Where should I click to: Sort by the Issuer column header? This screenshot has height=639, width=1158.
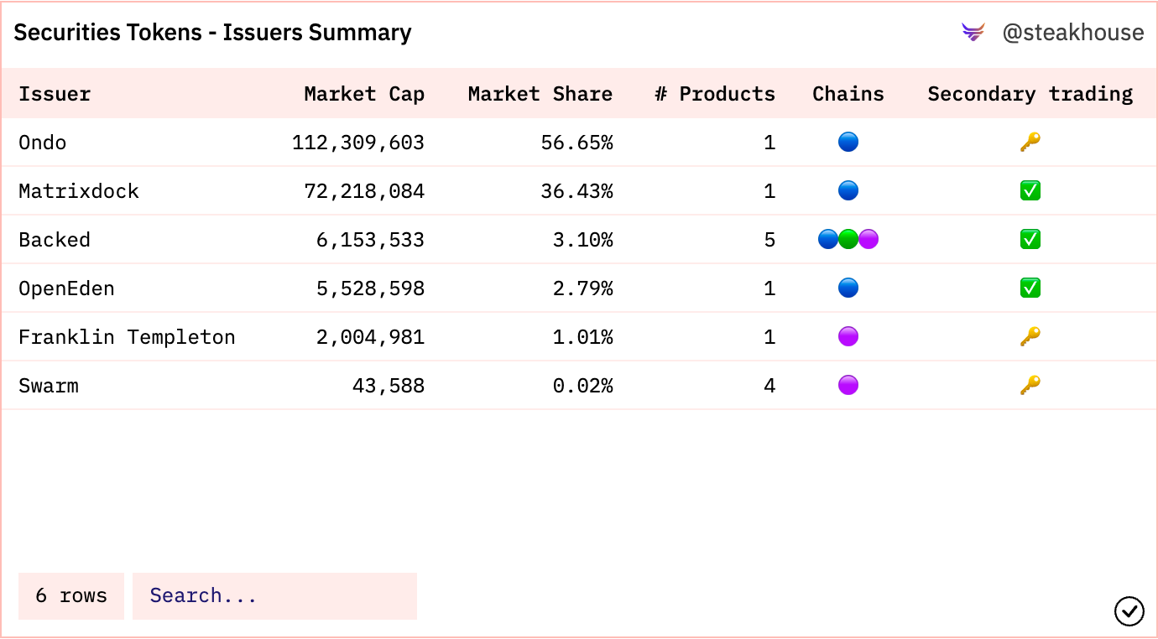point(55,94)
